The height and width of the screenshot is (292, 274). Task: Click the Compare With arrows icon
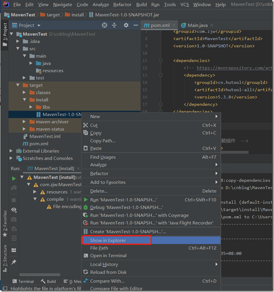pos(86,280)
